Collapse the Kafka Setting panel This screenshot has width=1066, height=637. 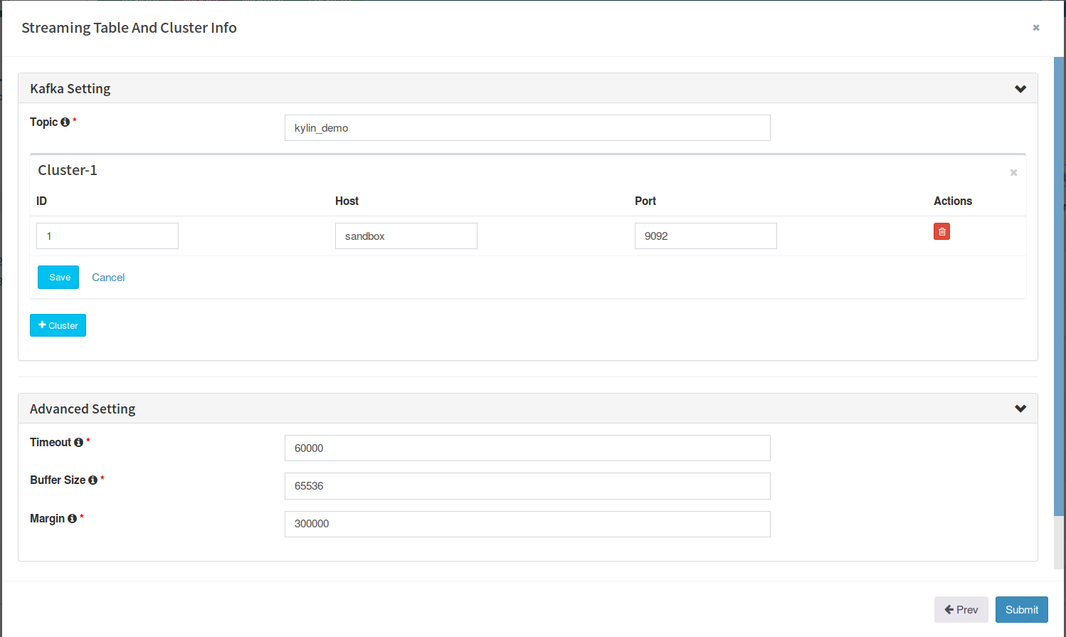click(1020, 89)
